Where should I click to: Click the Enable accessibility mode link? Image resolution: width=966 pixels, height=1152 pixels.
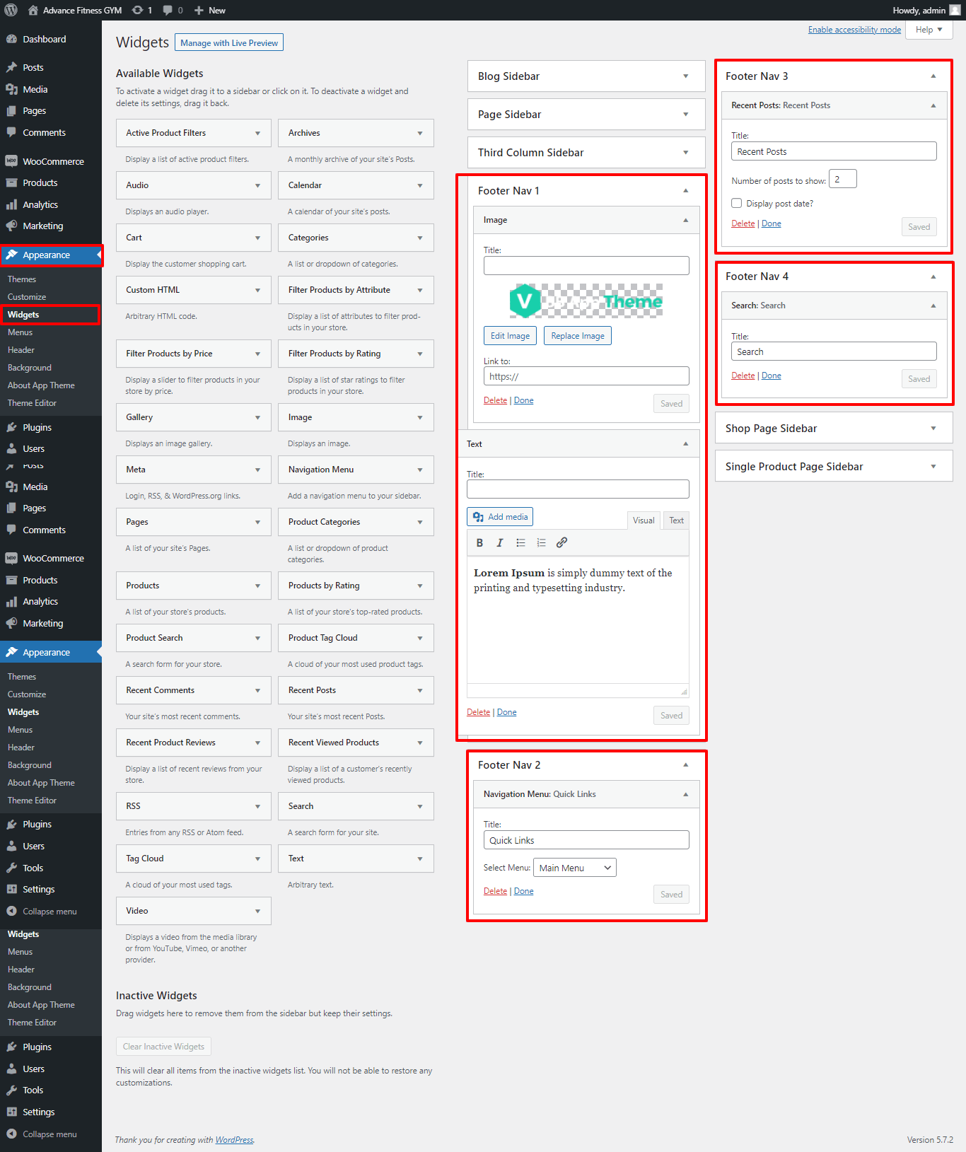click(854, 30)
